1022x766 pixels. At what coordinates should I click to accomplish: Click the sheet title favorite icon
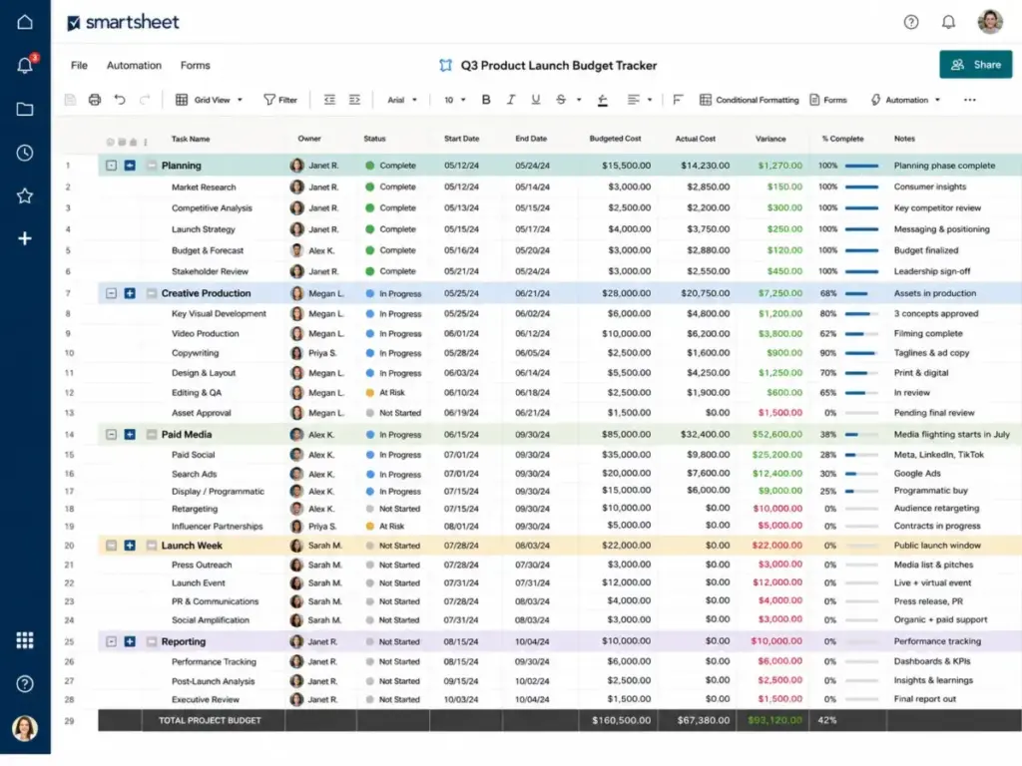[446, 65]
